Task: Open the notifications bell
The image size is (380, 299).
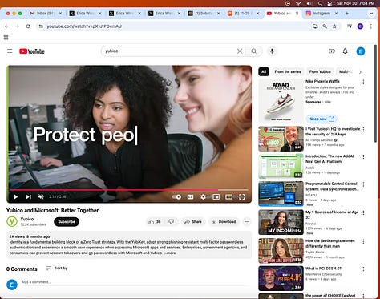Action: (346, 51)
